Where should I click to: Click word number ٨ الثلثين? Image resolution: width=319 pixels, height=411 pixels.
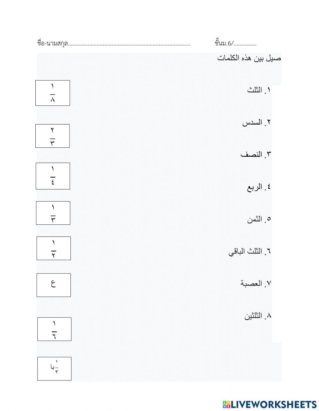coord(258,316)
